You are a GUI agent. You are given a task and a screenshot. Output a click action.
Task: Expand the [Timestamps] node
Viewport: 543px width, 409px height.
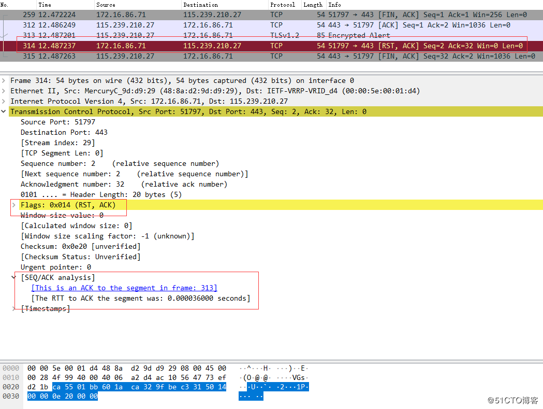(x=14, y=309)
